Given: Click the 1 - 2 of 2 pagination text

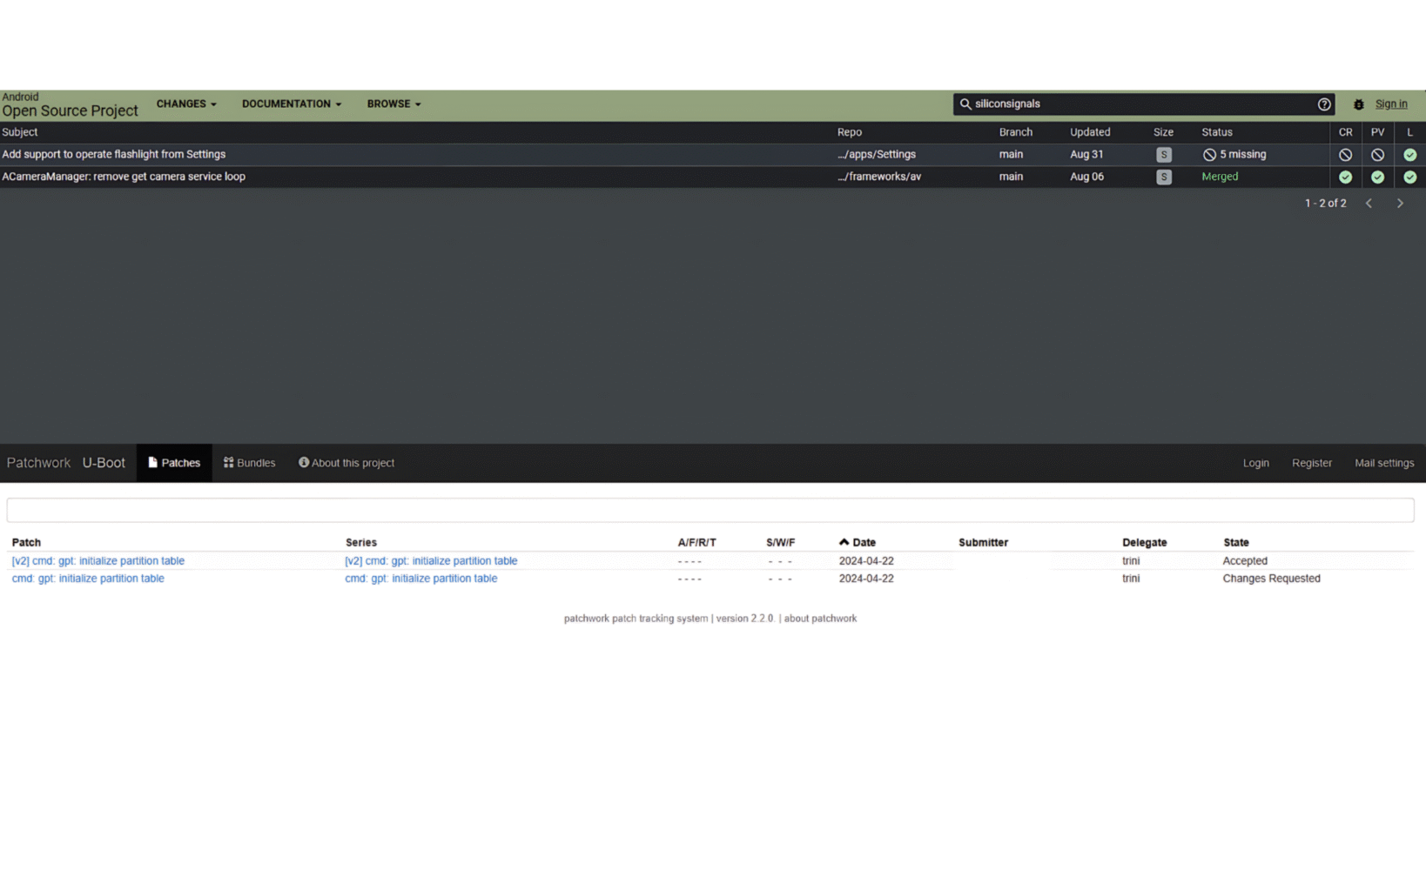Looking at the screenshot, I should 1324,203.
